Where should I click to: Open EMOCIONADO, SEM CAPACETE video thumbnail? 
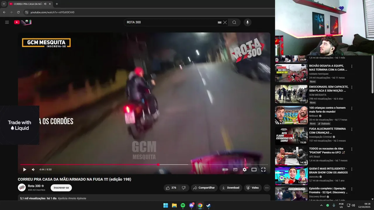[x=291, y=94]
